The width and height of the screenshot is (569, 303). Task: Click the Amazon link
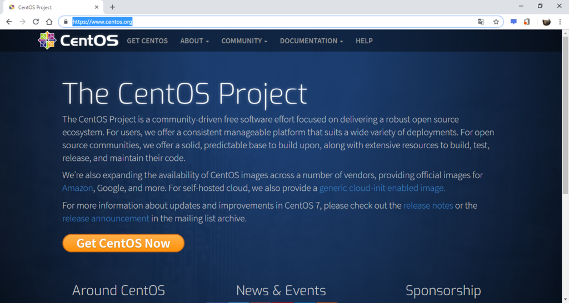point(78,188)
